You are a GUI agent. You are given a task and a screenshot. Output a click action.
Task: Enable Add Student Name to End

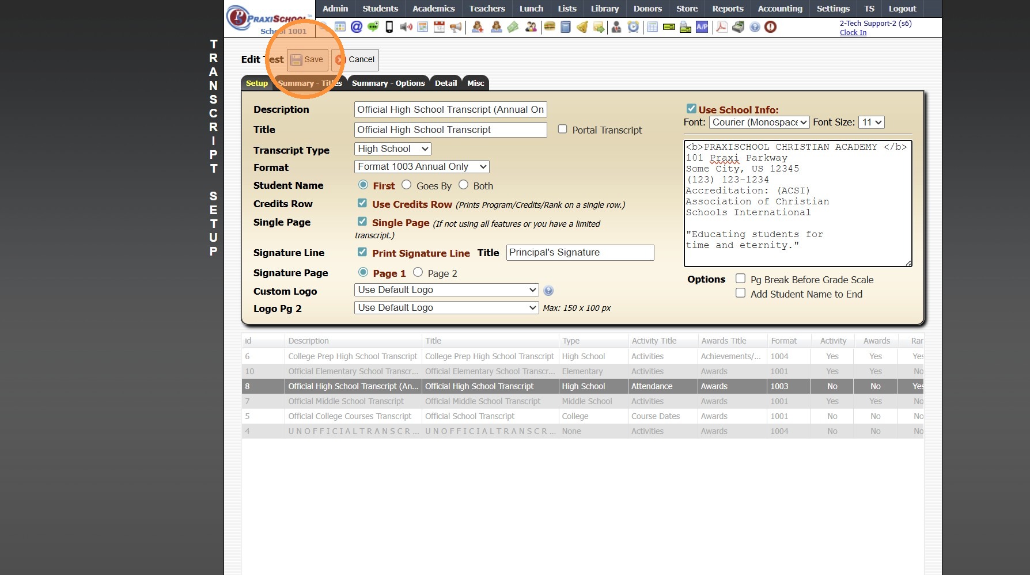point(741,293)
